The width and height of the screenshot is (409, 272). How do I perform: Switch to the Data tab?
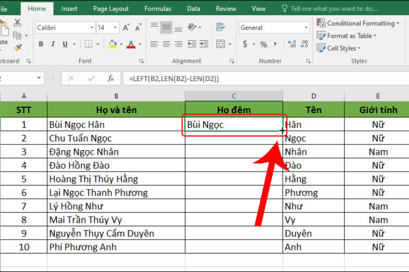point(193,8)
